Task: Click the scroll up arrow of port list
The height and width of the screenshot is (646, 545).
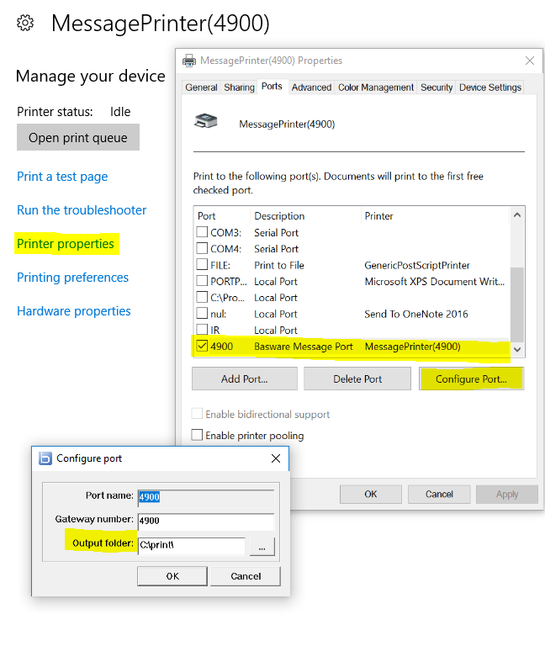Action: pos(517,215)
